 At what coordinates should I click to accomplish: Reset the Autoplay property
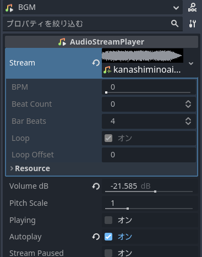[96, 237]
